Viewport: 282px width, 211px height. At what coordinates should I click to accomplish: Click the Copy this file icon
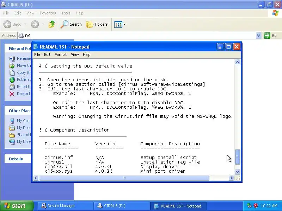12,73
